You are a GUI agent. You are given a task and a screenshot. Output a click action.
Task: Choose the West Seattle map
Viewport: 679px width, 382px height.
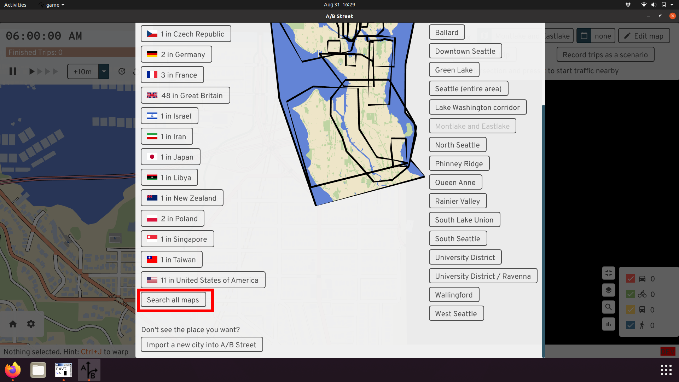pos(456,313)
